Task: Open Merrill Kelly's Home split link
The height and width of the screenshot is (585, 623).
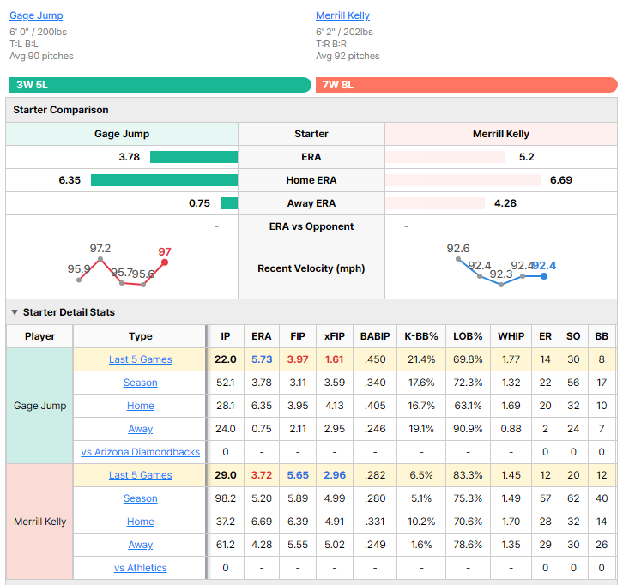Action: (x=140, y=522)
